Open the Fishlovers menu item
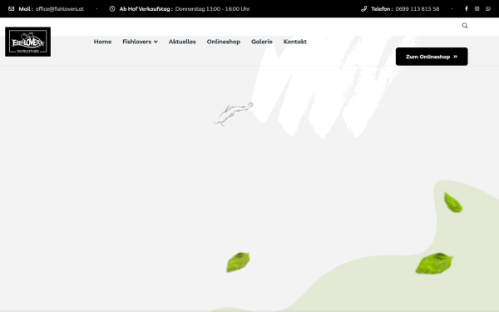This screenshot has width=499, height=312. point(137,42)
